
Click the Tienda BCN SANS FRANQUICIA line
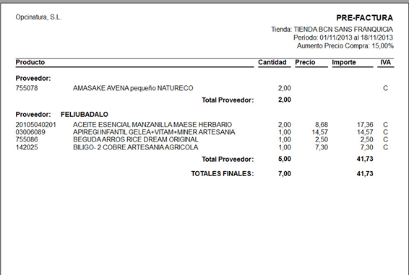click(x=332, y=29)
